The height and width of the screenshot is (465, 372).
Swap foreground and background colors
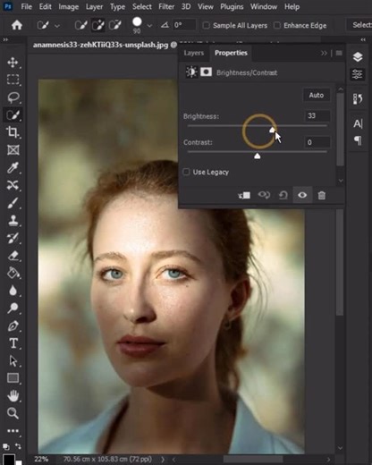tap(18, 446)
